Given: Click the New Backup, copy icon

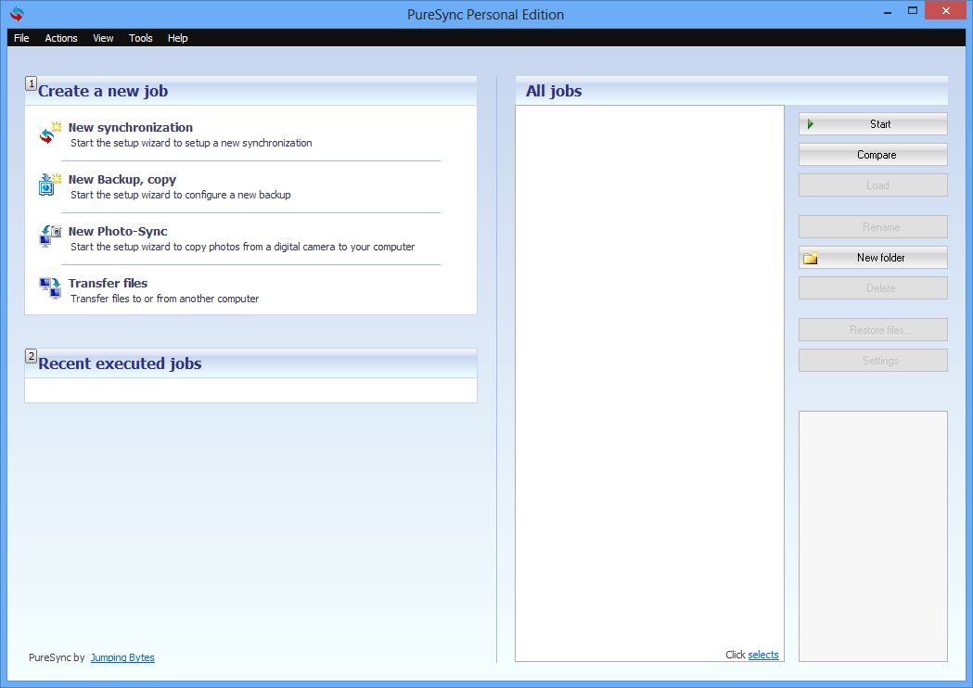Looking at the screenshot, I should (x=50, y=185).
